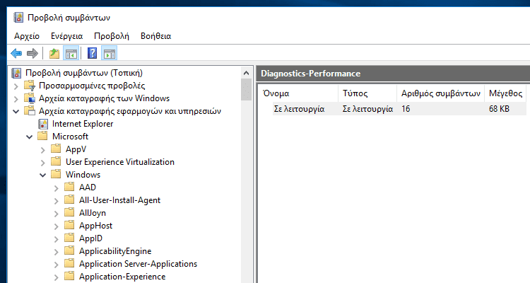Click the tree pane scroll-up arrow
The height and width of the screenshot is (283, 530).
point(246,73)
